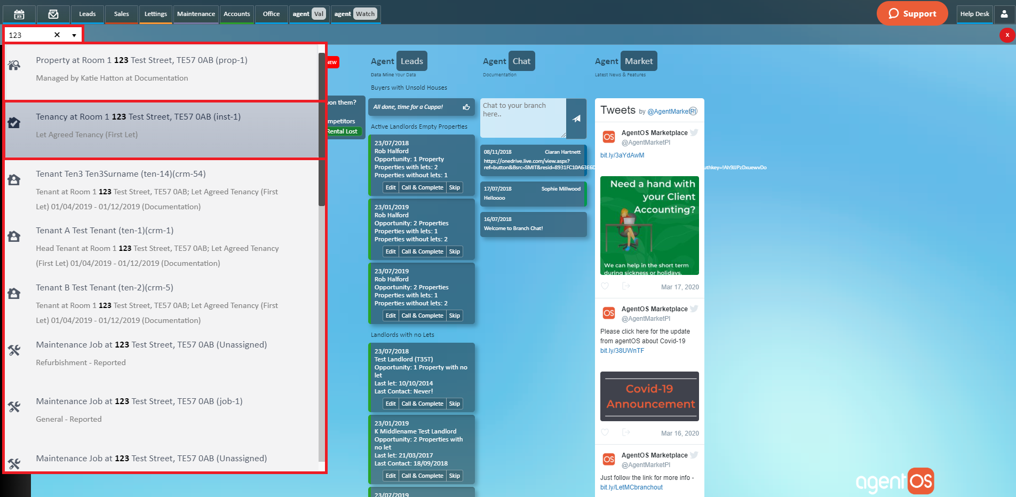Open the Accounts menu
This screenshot has width=1016, height=497.
click(236, 14)
